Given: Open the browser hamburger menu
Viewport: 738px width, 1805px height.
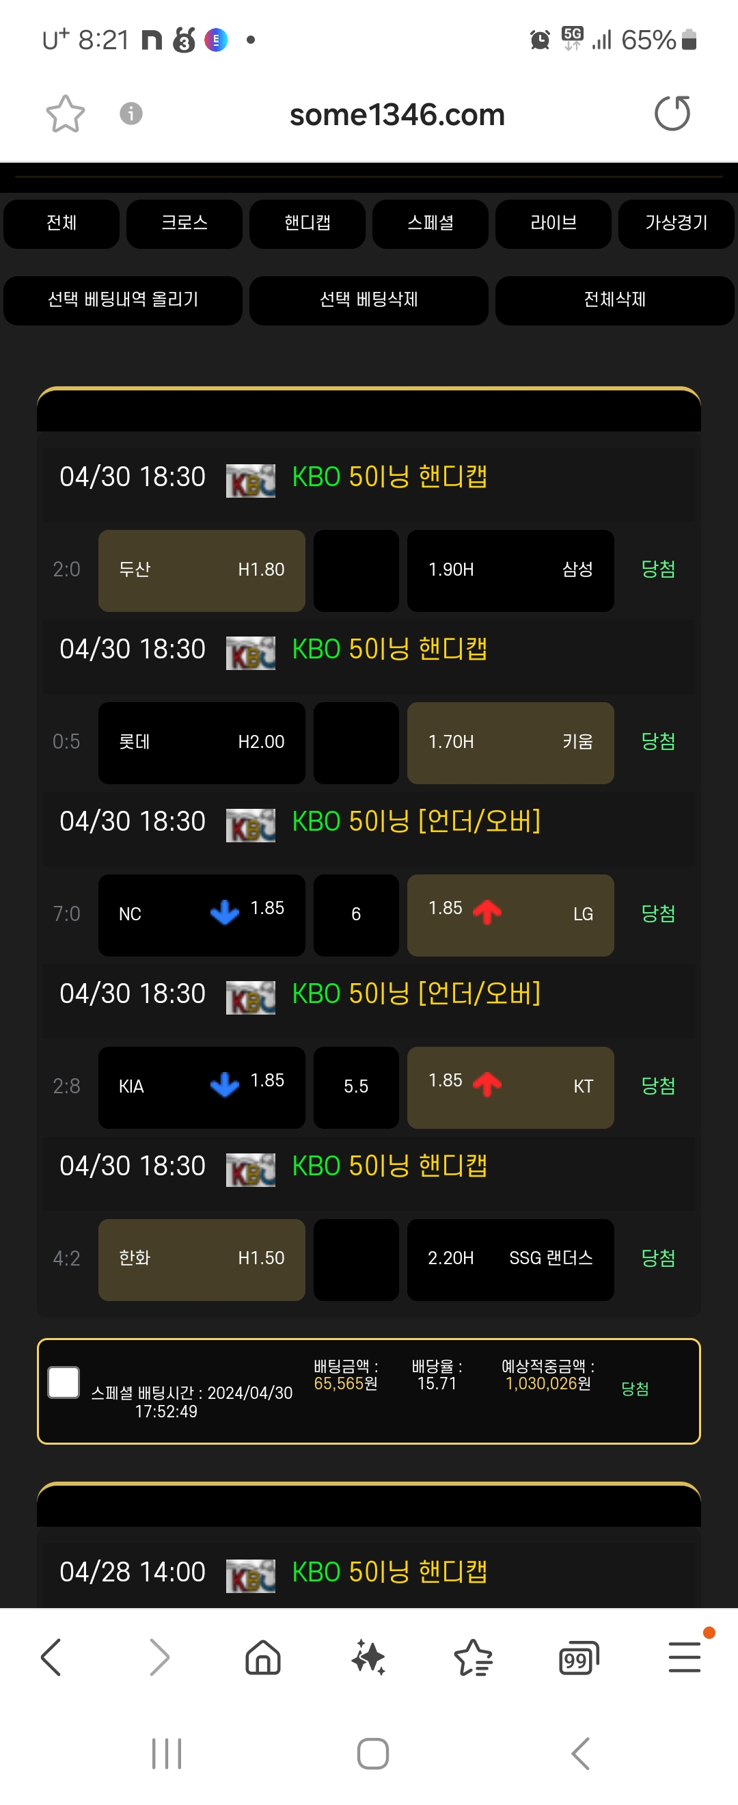Looking at the screenshot, I should coord(685,1657).
